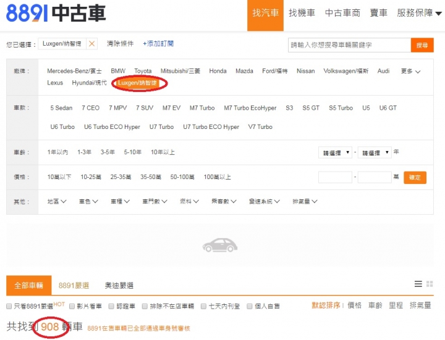Click maximum price input field

click(x=375, y=177)
